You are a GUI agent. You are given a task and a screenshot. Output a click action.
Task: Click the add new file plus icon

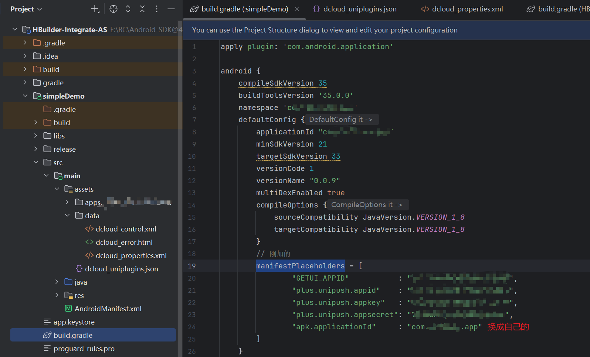coord(95,9)
